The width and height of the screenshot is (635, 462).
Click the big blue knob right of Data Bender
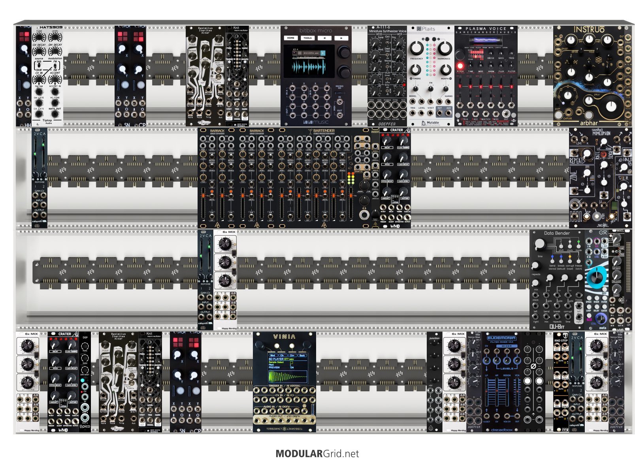tap(597, 277)
